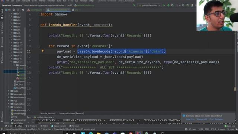
Task: Expand the Terraform folder arrow
Action: tap(9, 107)
